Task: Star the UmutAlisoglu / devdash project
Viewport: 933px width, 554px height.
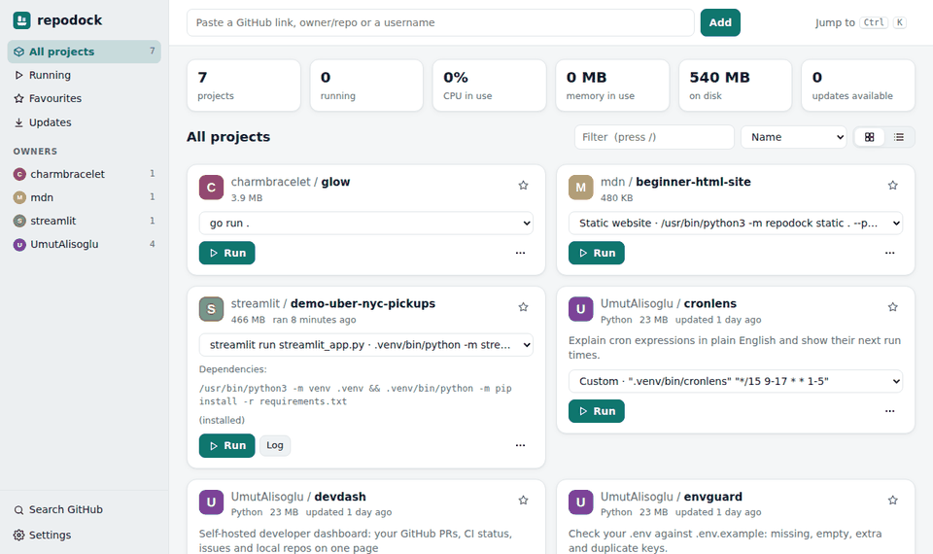Action: [x=523, y=501]
